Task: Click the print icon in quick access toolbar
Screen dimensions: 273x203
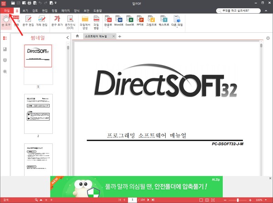Action: 29,3
